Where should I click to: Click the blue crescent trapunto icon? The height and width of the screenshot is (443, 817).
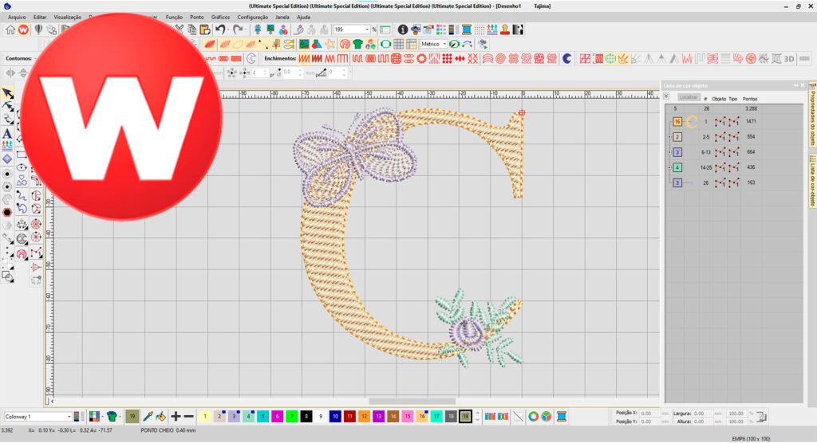pyautogui.click(x=567, y=59)
